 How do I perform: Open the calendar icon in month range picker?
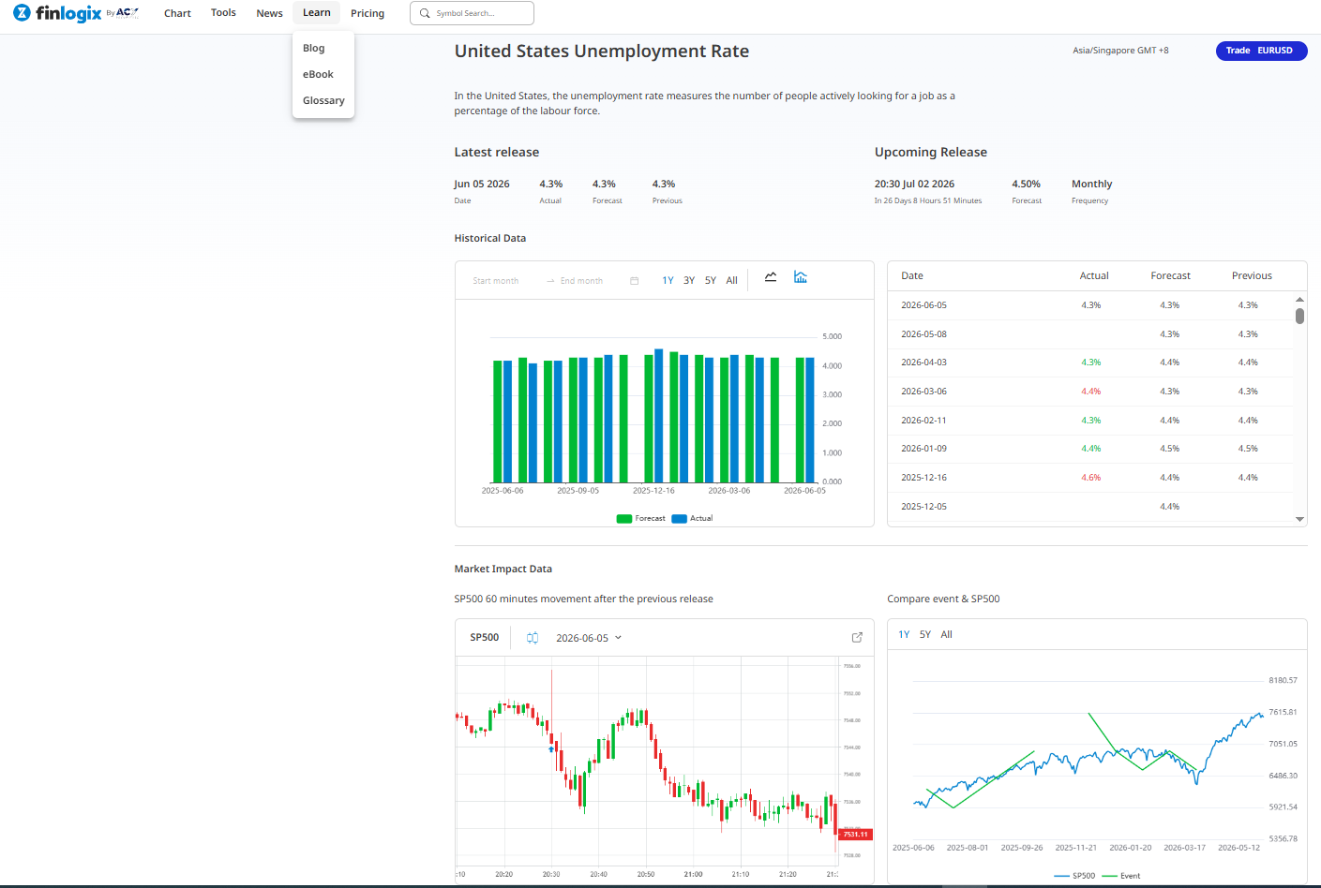[635, 281]
